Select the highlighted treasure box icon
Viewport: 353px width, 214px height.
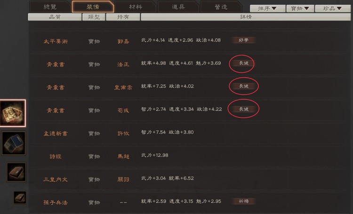(x=13, y=113)
